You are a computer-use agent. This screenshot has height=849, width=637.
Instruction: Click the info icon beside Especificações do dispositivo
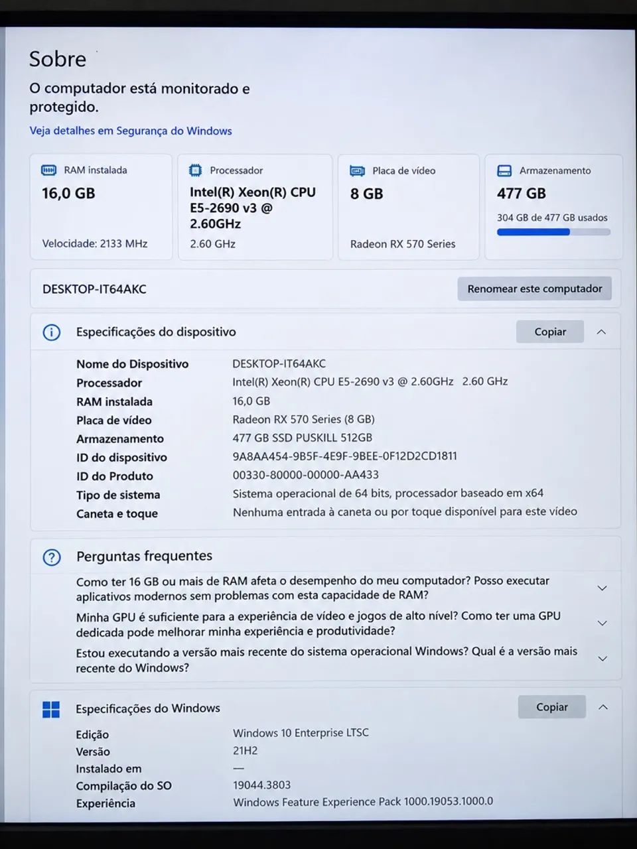[52, 332]
